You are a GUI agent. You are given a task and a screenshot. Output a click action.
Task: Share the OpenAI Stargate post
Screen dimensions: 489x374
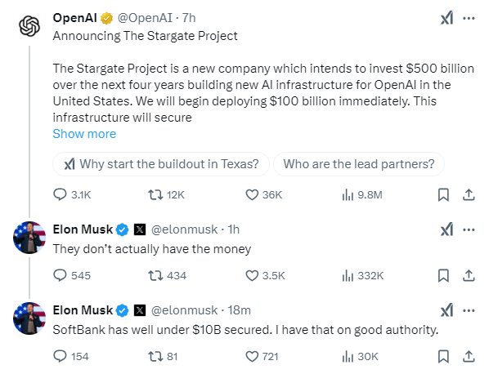[x=469, y=194]
